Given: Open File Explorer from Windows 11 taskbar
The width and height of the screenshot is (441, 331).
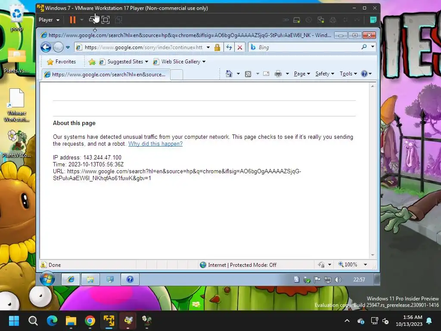Looking at the screenshot, I should (x=71, y=321).
